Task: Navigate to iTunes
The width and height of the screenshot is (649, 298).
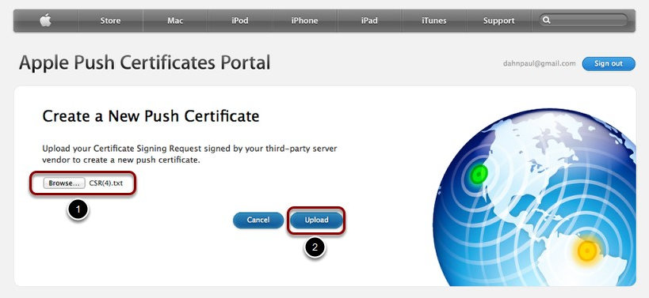Action: click(x=433, y=21)
